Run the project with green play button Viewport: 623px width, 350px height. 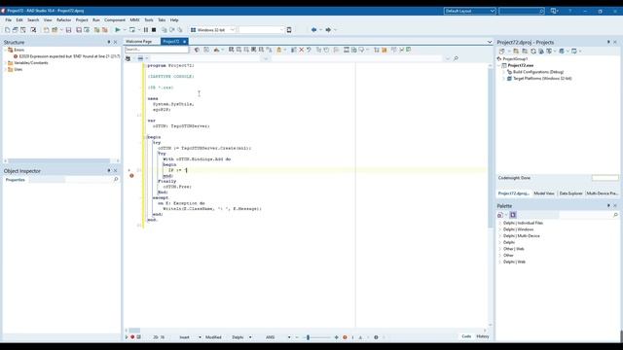(x=118, y=30)
